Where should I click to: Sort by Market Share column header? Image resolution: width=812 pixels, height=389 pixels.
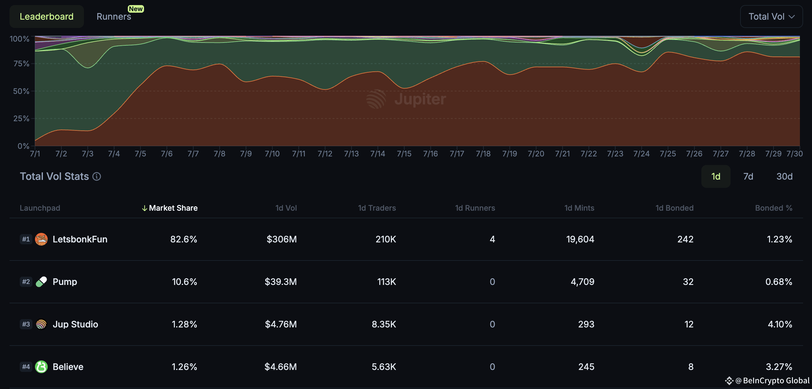[173, 208]
